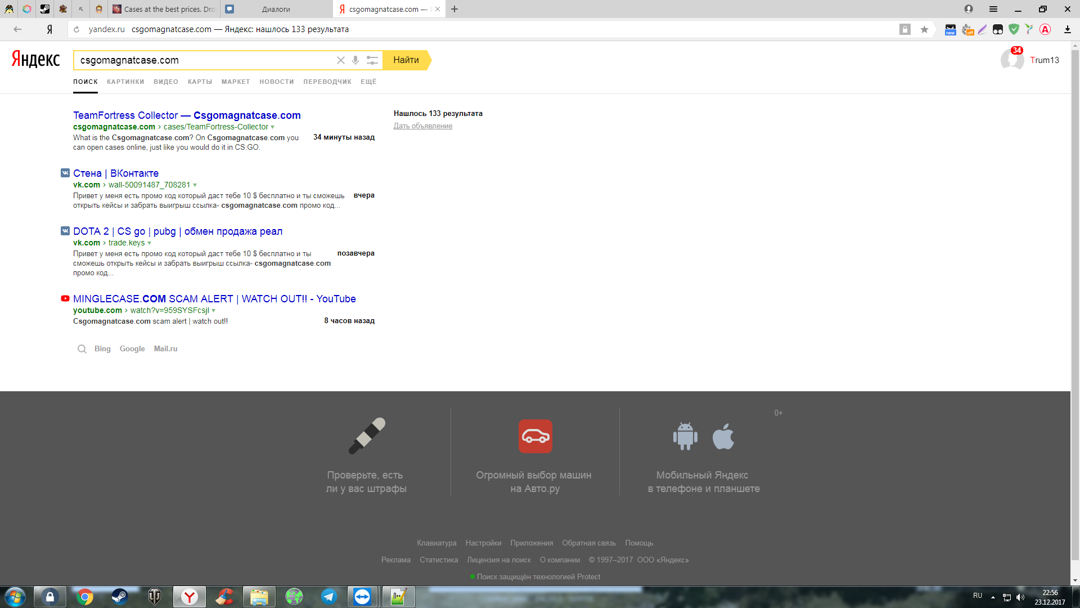Viewport: 1080px width, 608px height.
Task: Expand options arrow beside youtube.com result URL
Action: pyautogui.click(x=214, y=311)
